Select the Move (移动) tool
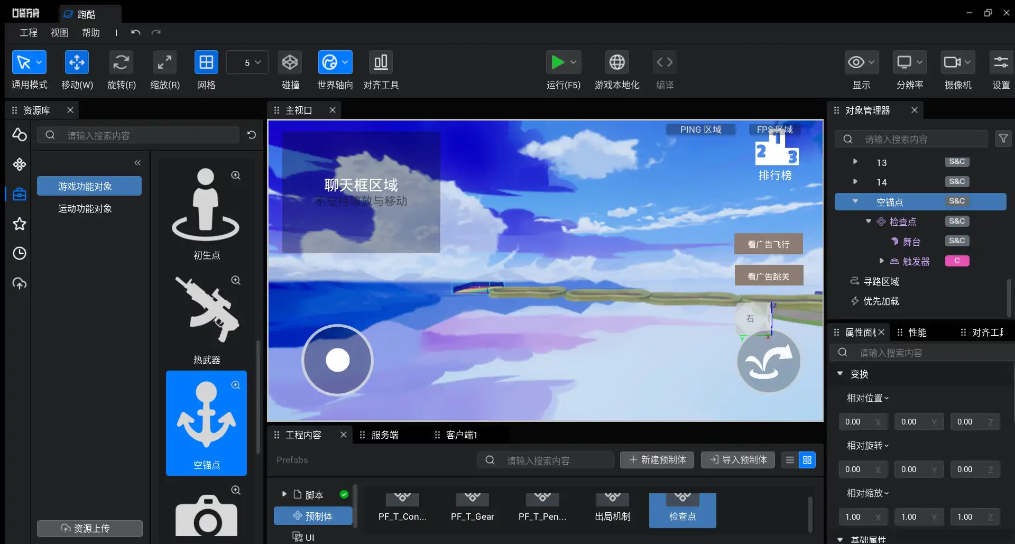 coord(77,63)
